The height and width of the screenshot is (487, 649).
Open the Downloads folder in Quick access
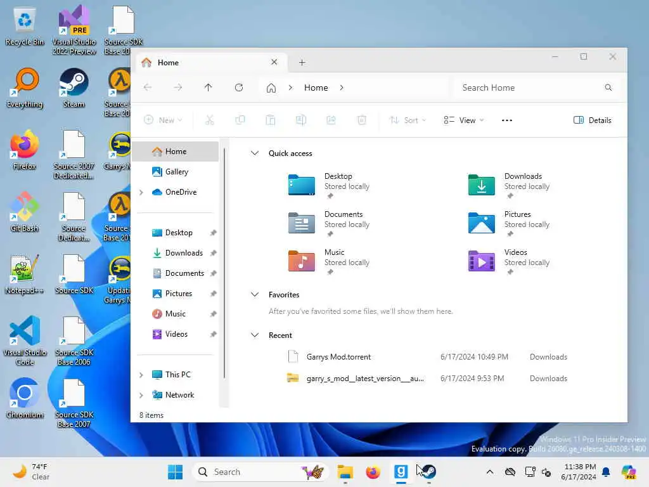coord(509,185)
